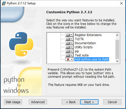The width and height of the screenshot is (126, 109).
Task: Select the Documentation feature label
Action: (x=85, y=43)
